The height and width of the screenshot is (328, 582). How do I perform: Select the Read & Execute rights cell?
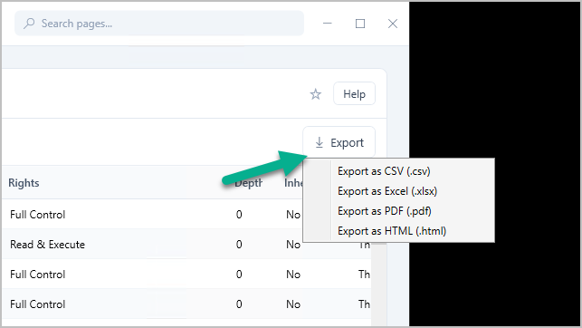click(x=47, y=245)
